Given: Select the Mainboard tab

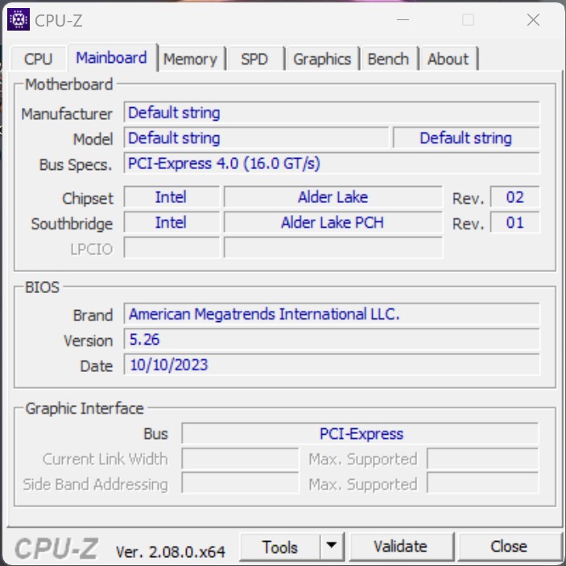Looking at the screenshot, I should coord(112,58).
